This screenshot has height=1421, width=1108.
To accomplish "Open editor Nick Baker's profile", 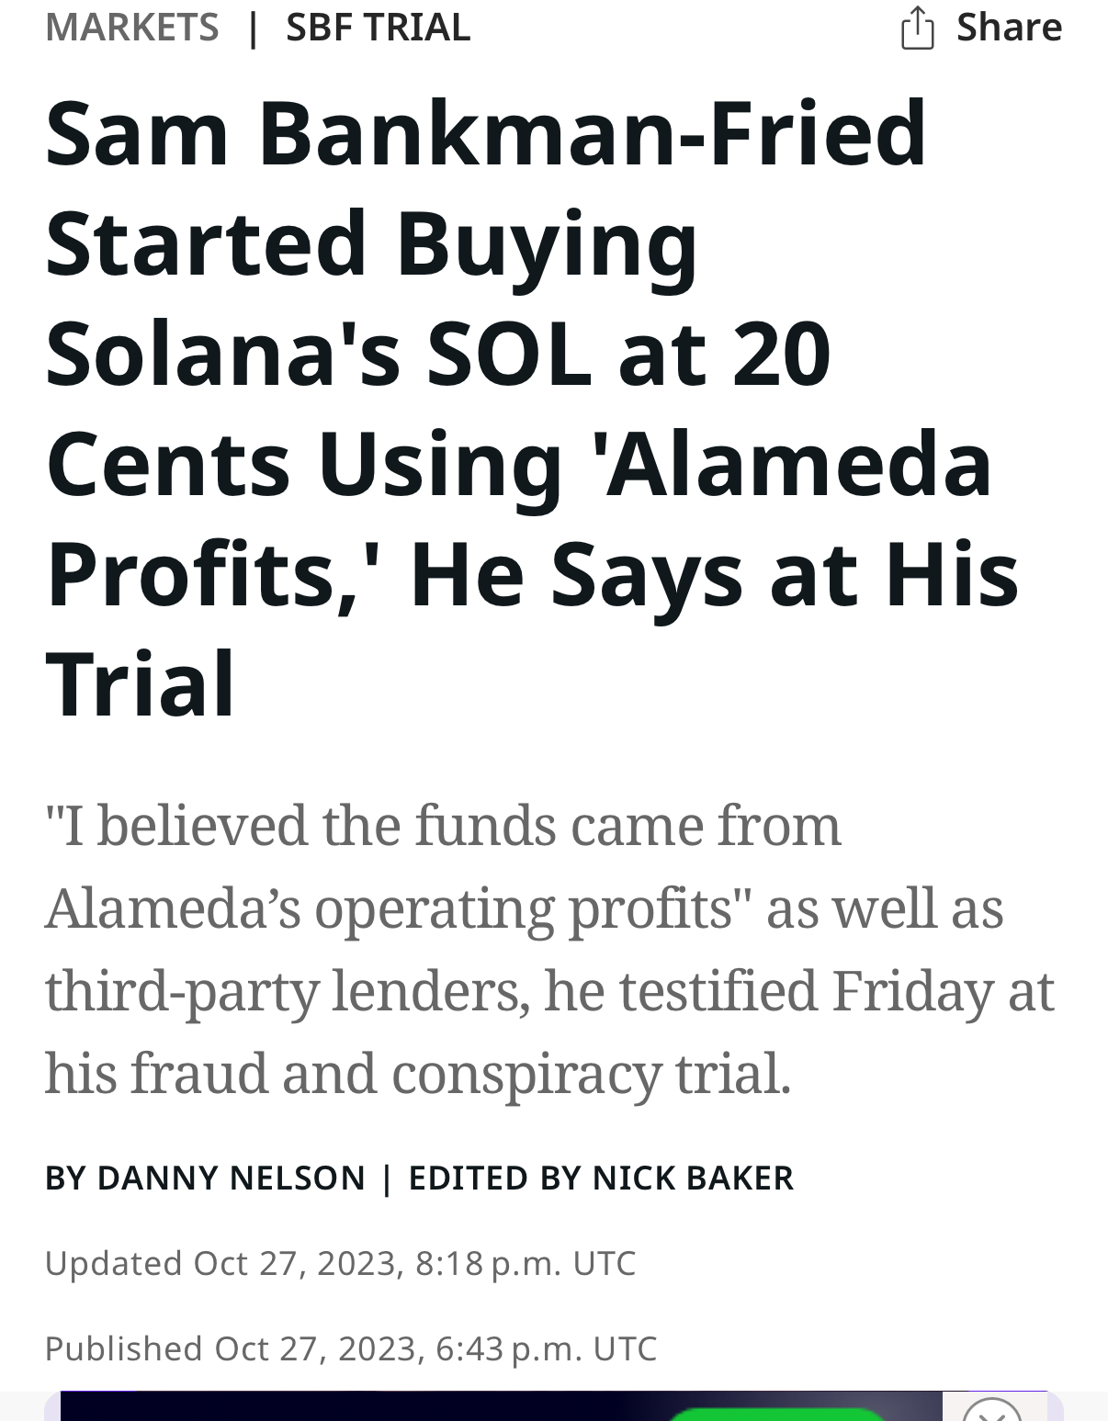I will (x=693, y=1178).
